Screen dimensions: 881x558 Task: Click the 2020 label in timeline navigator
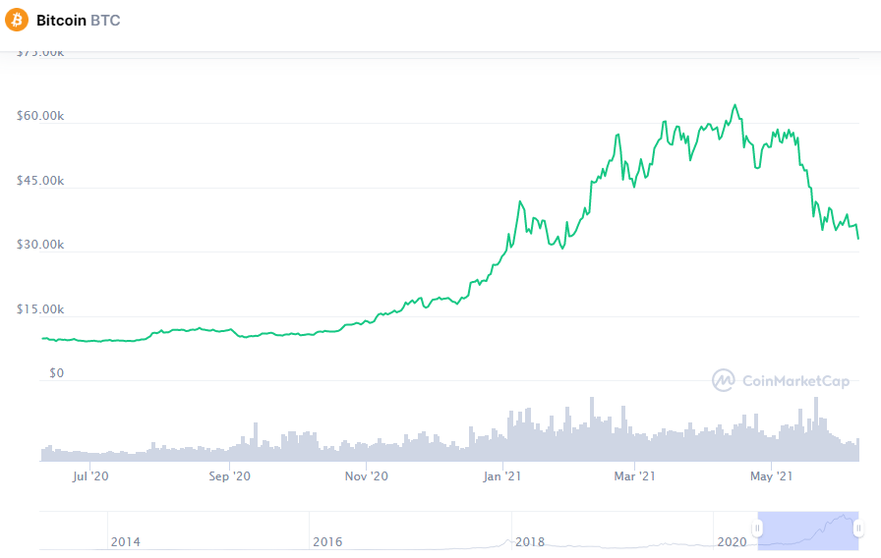tap(733, 541)
